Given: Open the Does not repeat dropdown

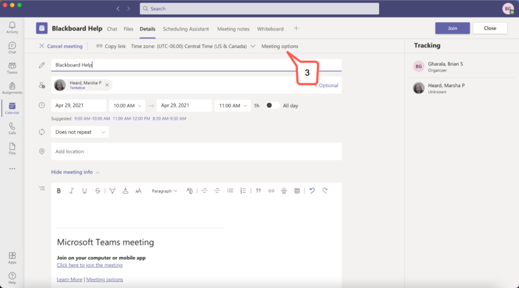Looking at the screenshot, I should tap(80, 133).
